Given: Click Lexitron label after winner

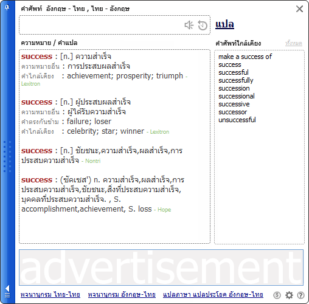Looking at the screenshot, I should tap(159, 132).
